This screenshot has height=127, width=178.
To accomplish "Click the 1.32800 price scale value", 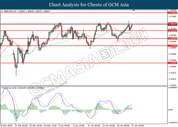I will pyautogui.click(x=173, y=67).
